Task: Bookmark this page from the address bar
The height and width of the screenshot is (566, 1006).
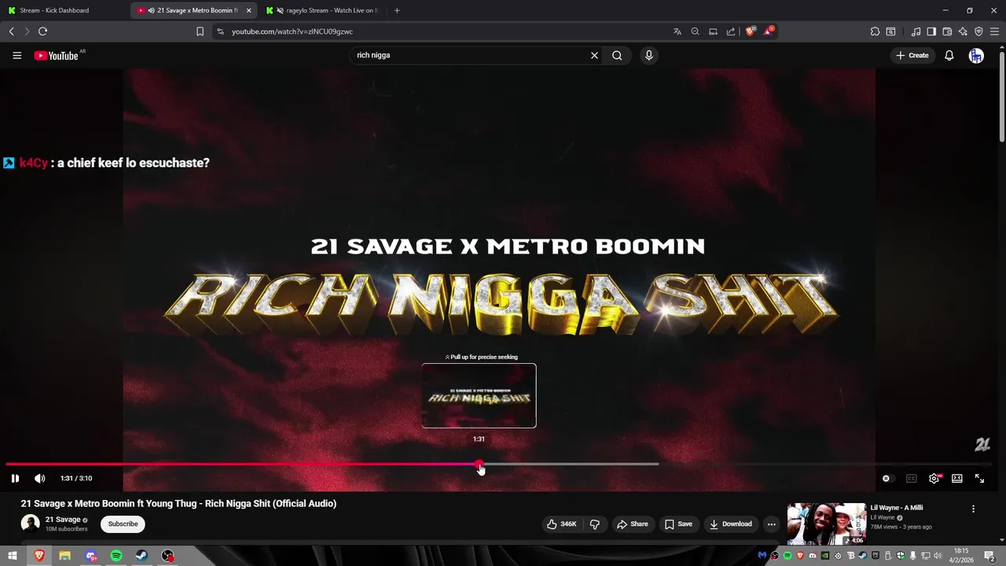Action: [200, 31]
